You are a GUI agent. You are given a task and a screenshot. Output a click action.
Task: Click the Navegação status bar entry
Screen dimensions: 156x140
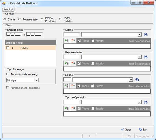(x=142, y=136)
